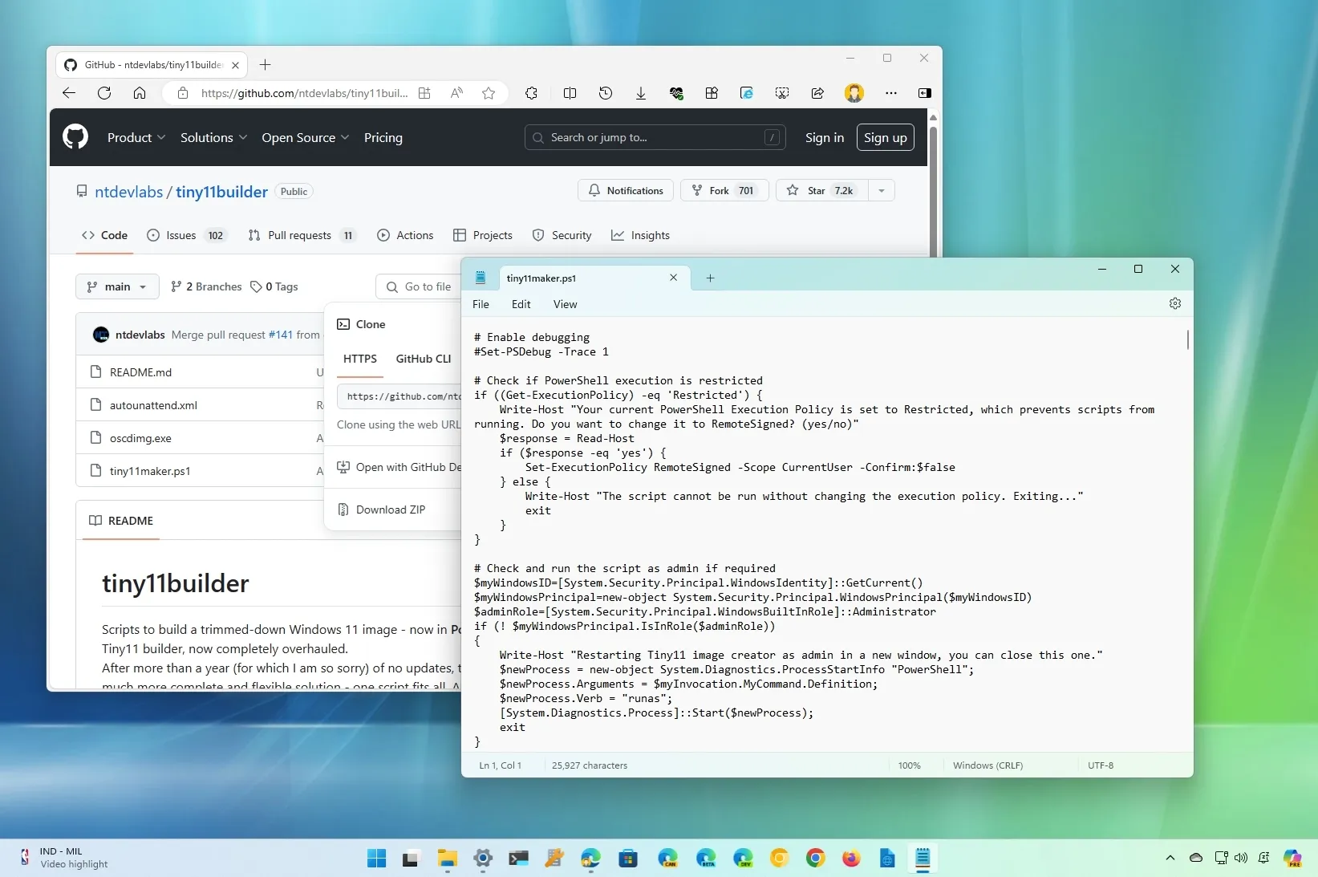Click the GitHub search box
The height and width of the screenshot is (877, 1318).
tap(655, 137)
